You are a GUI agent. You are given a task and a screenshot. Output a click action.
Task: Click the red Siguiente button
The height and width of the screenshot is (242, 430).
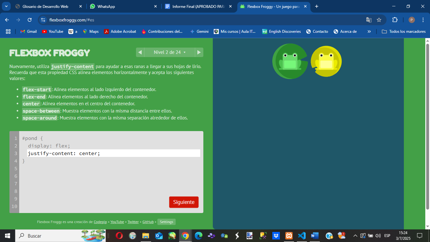pyautogui.click(x=184, y=202)
